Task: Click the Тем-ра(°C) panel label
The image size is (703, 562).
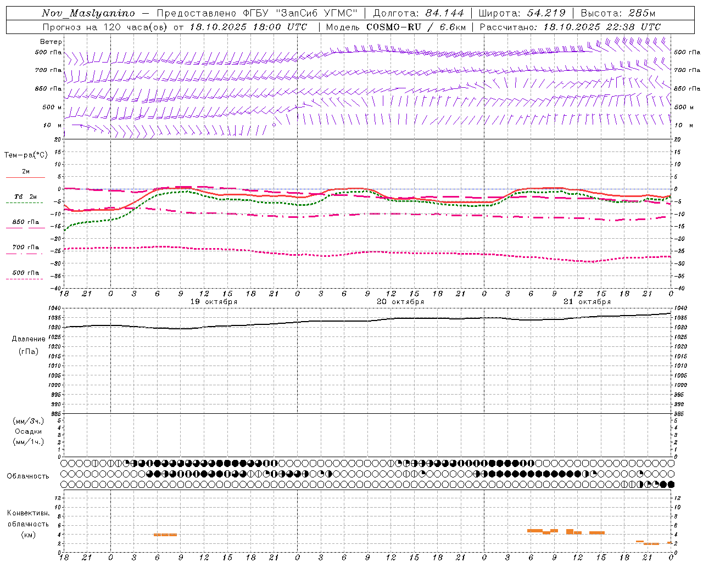Action: pyautogui.click(x=26, y=155)
